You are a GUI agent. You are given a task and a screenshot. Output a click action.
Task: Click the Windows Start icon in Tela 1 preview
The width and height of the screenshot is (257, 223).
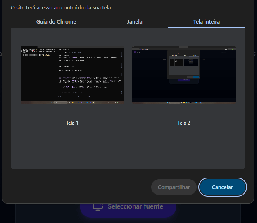point(51,102)
